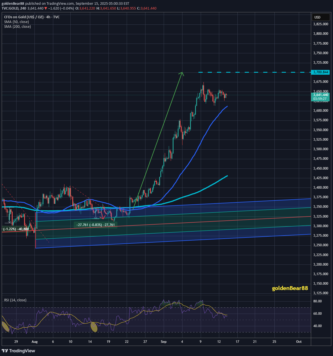Select the yellow ellipse near RSI Aug 16

pyautogui.click(x=94, y=327)
